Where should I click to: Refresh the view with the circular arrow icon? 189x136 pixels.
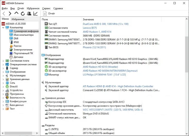(x=23, y=14)
